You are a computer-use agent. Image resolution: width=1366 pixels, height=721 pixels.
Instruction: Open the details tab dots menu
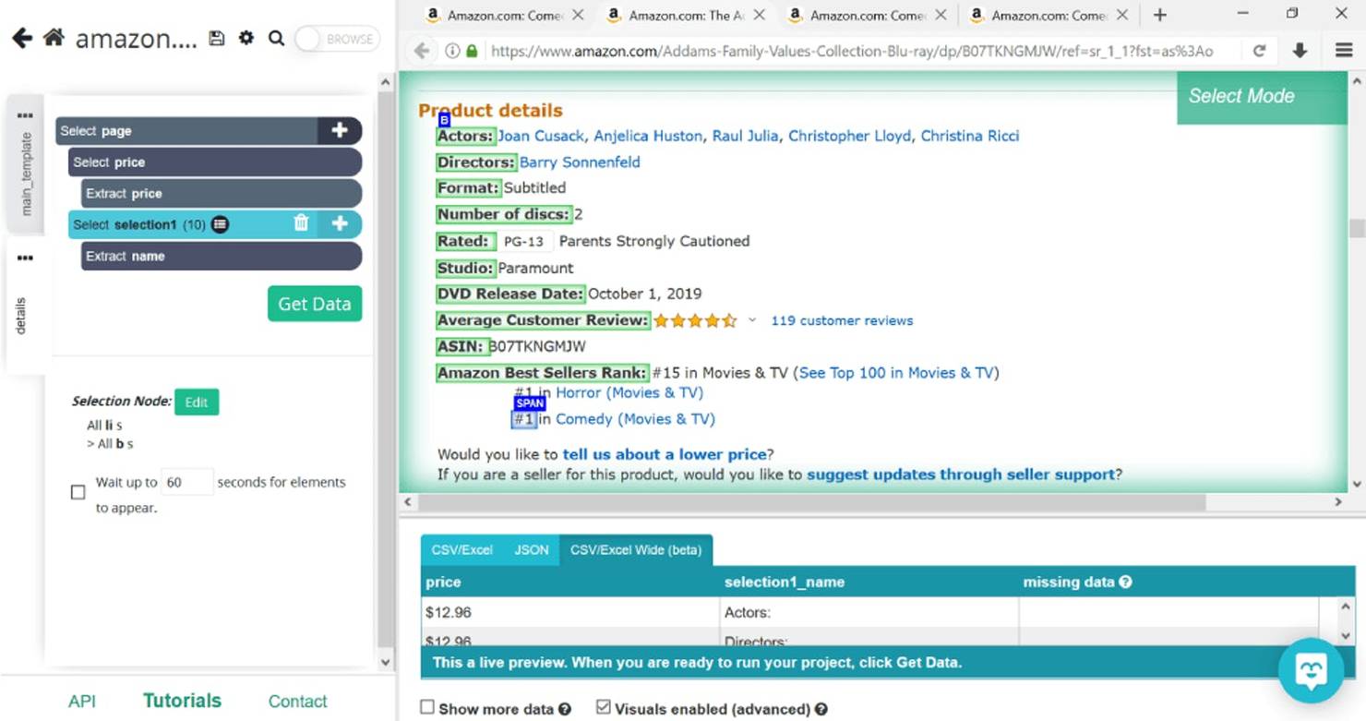(x=25, y=258)
